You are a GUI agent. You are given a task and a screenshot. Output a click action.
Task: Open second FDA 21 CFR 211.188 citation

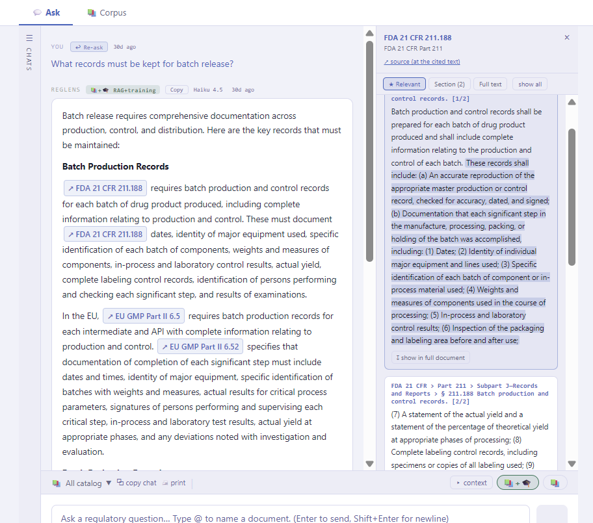[105, 235]
